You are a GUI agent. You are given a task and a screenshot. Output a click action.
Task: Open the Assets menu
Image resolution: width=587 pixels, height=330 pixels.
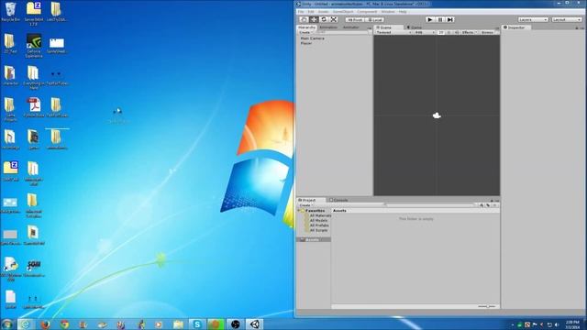(323, 12)
